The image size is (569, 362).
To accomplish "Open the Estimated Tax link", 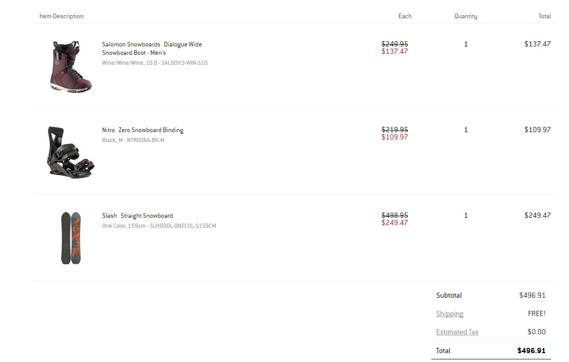I will [457, 332].
